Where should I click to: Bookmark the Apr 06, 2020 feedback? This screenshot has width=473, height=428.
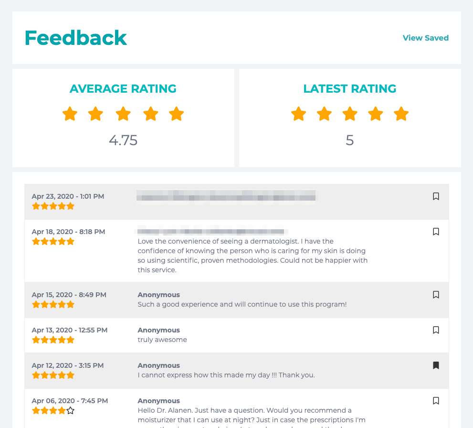[436, 401]
